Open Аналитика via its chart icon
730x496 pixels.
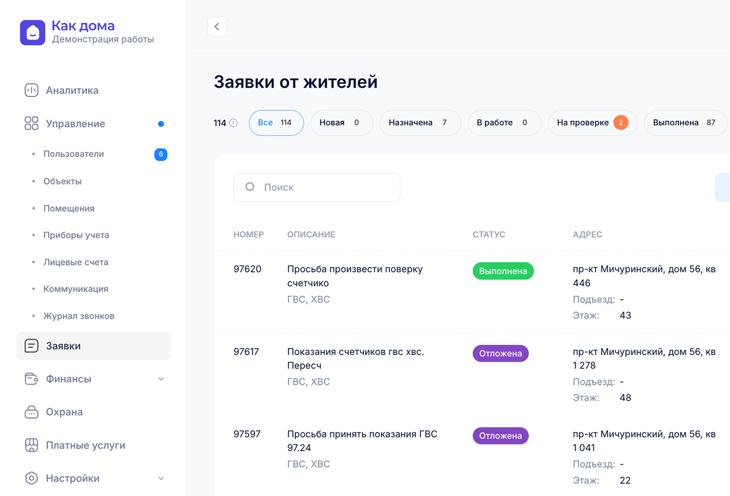(x=31, y=90)
